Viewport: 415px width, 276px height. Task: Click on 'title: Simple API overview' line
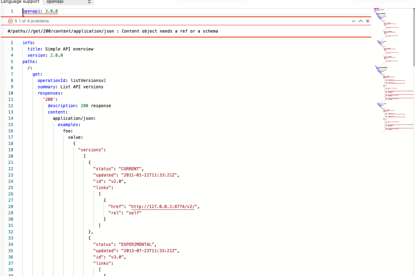pyautogui.click(x=61, y=49)
